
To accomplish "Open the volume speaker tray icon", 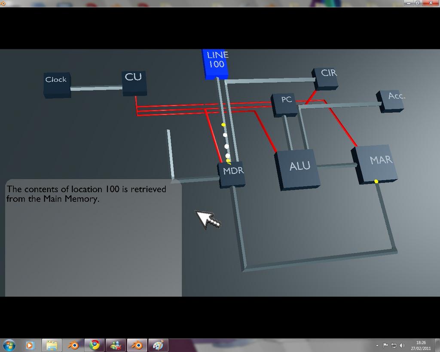I will tap(402, 345).
